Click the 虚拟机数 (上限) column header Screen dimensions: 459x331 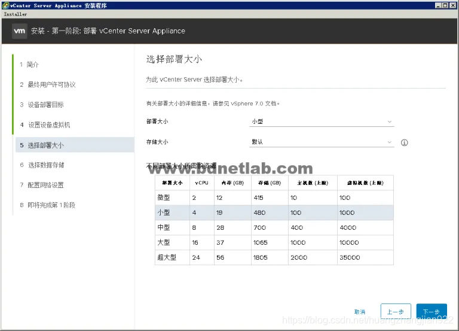(x=365, y=183)
